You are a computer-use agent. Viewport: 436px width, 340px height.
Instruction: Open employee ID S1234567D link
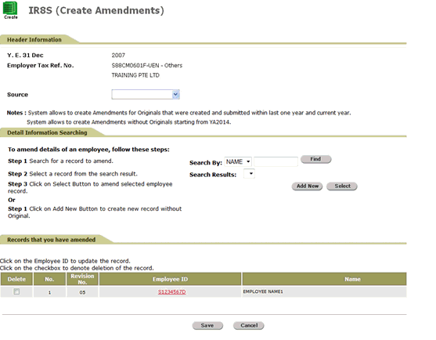[x=172, y=292]
